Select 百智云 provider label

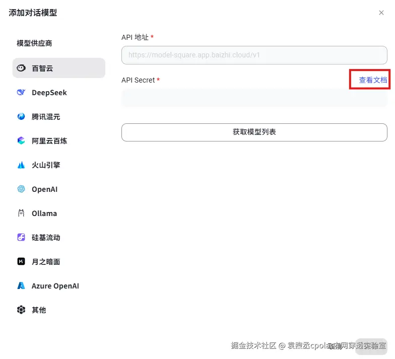42,68
